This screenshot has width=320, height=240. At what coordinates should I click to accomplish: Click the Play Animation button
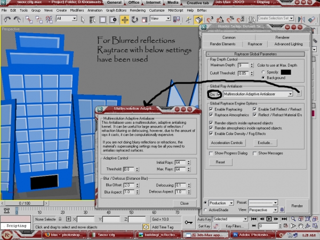click(x=269, y=219)
